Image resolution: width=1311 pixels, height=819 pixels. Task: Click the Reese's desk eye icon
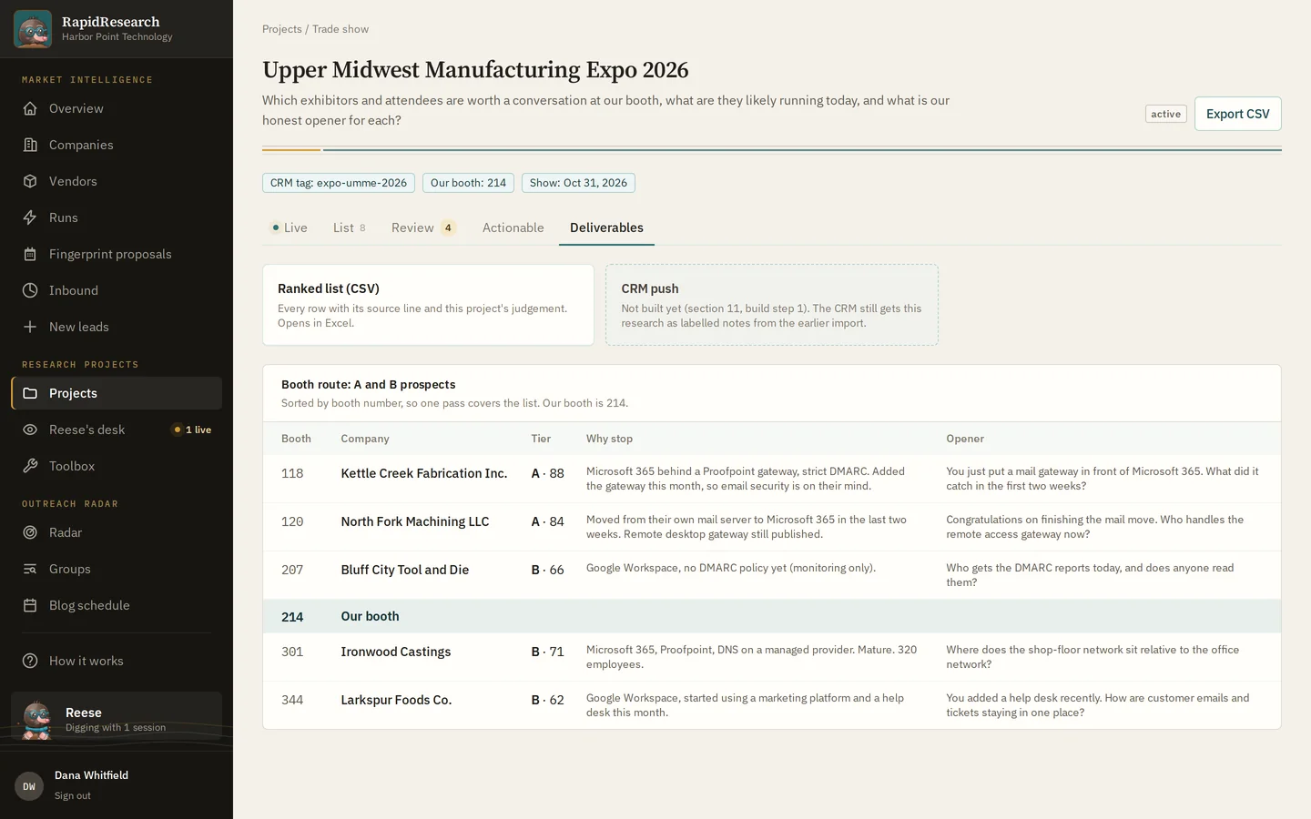[30, 430]
